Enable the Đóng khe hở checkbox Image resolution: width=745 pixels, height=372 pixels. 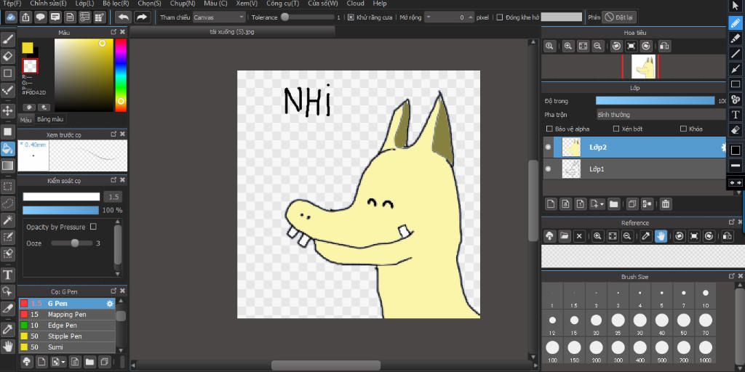(x=499, y=17)
